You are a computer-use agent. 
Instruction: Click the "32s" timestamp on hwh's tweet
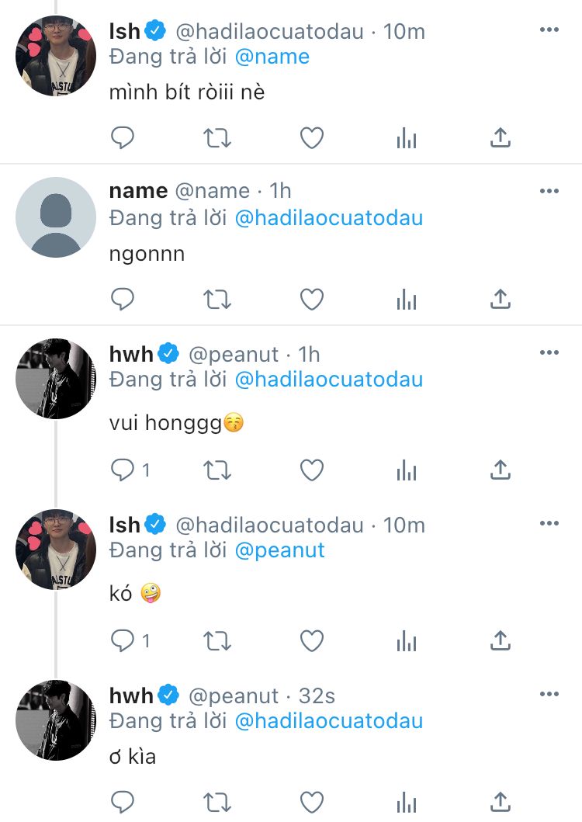click(x=317, y=695)
